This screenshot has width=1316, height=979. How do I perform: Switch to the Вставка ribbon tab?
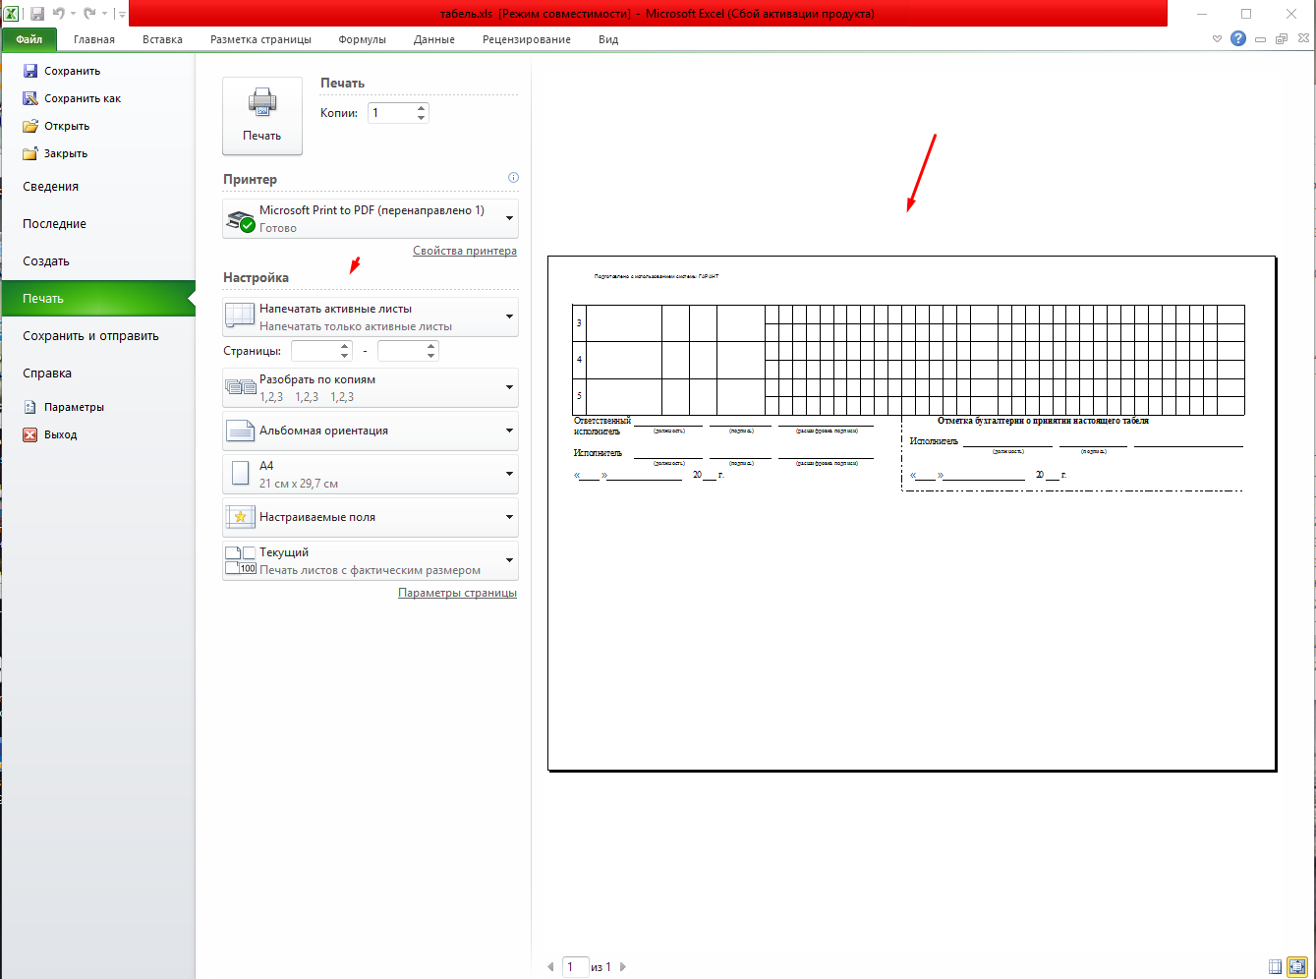(162, 39)
